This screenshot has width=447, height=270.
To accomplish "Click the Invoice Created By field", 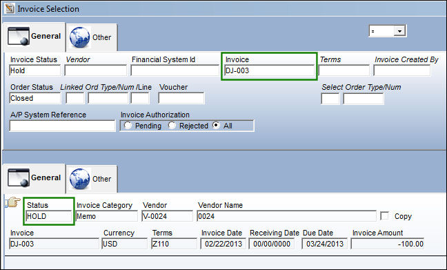I will [x=402, y=70].
